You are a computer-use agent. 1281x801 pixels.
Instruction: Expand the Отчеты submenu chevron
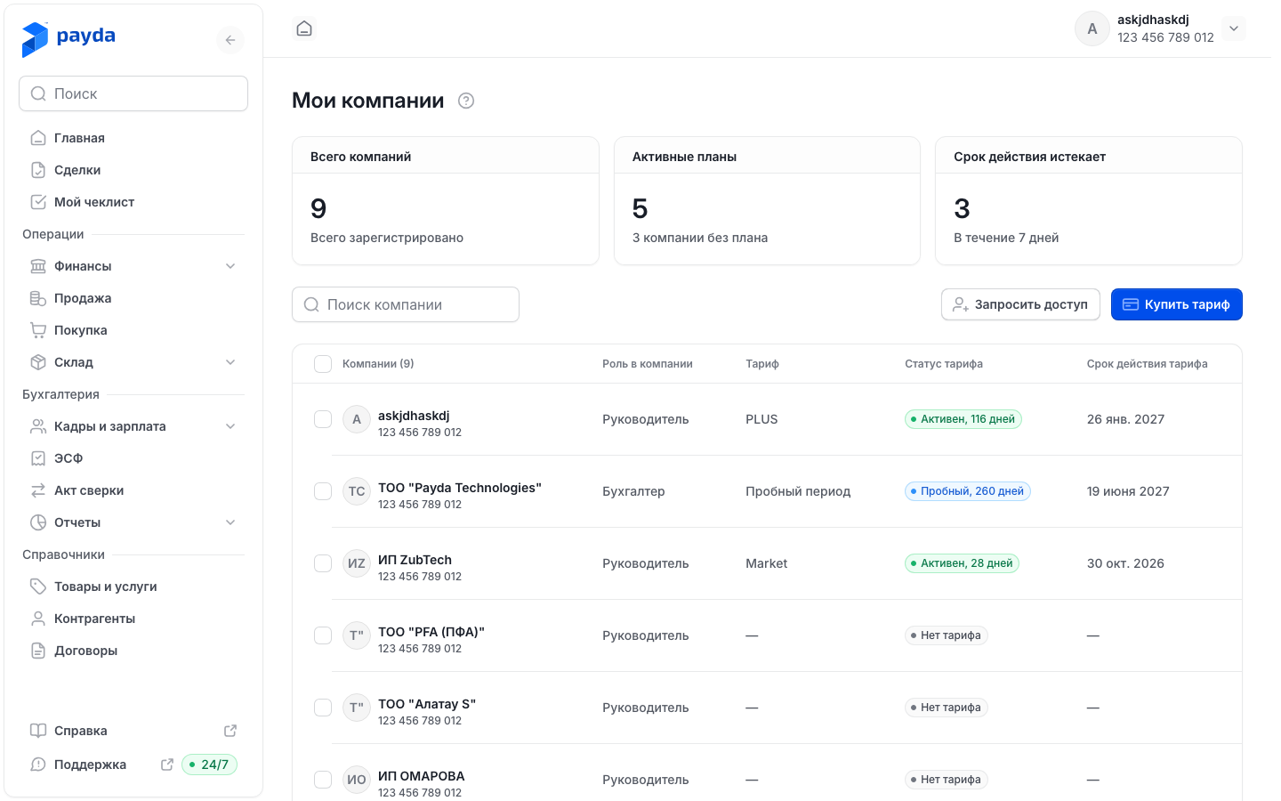pos(230,522)
